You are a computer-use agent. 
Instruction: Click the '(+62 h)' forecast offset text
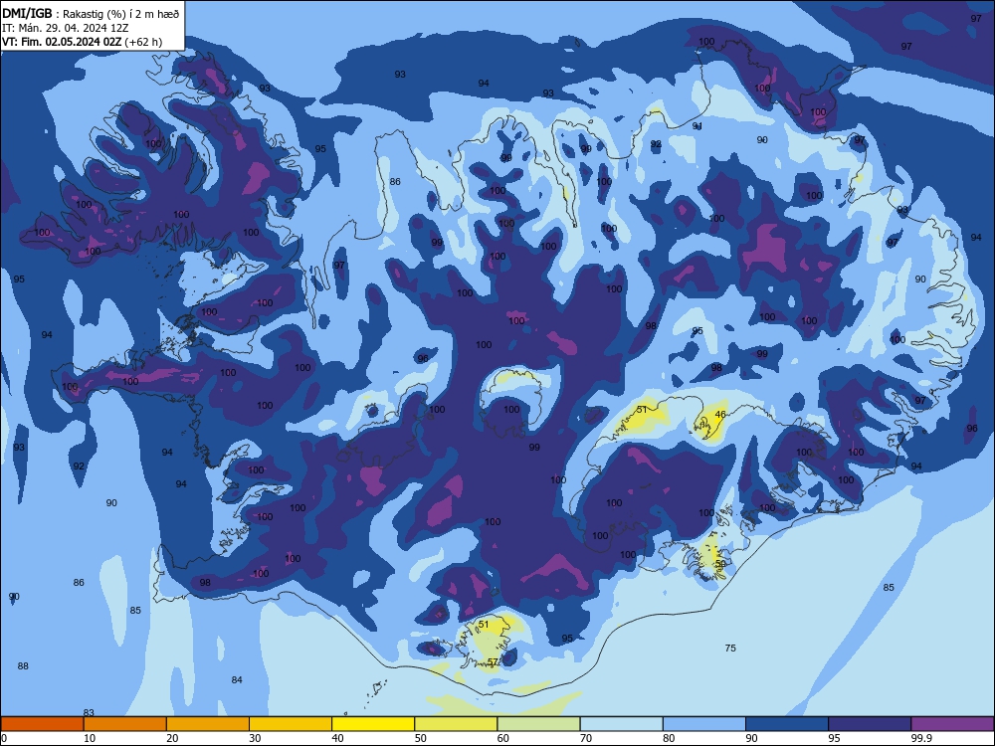click(x=143, y=42)
